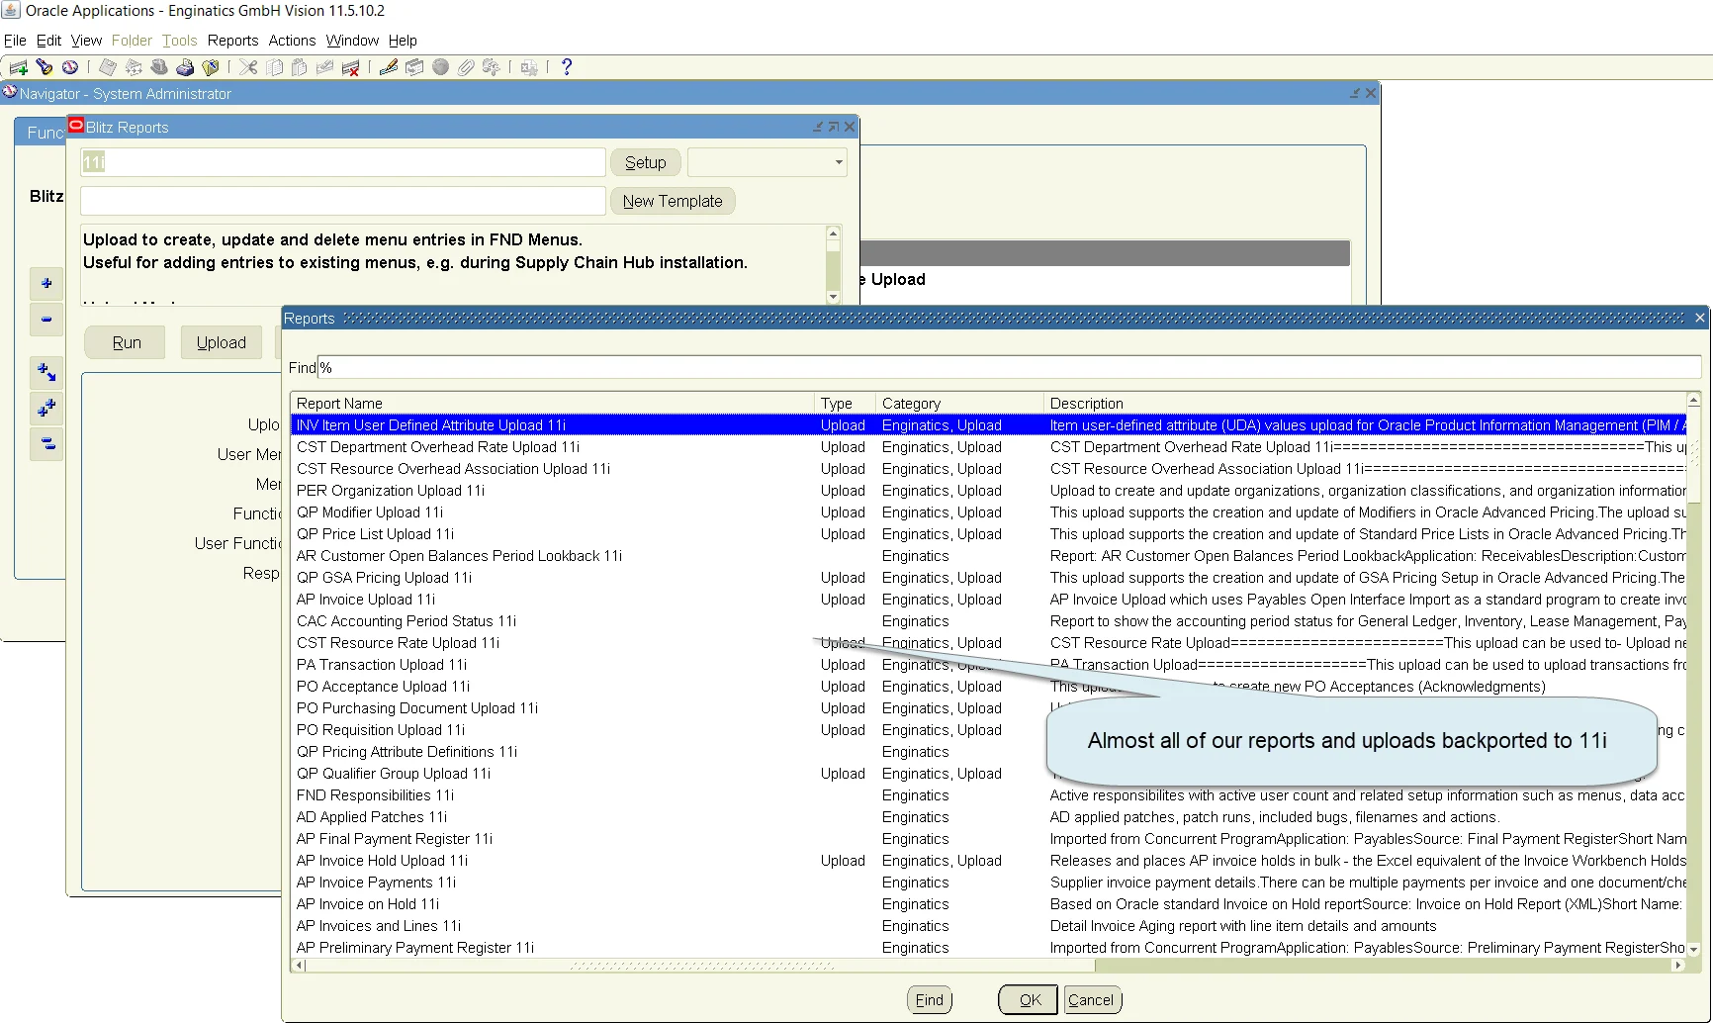Open the Edit menu
The image size is (1713, 1023).
(x=48, y=41)
